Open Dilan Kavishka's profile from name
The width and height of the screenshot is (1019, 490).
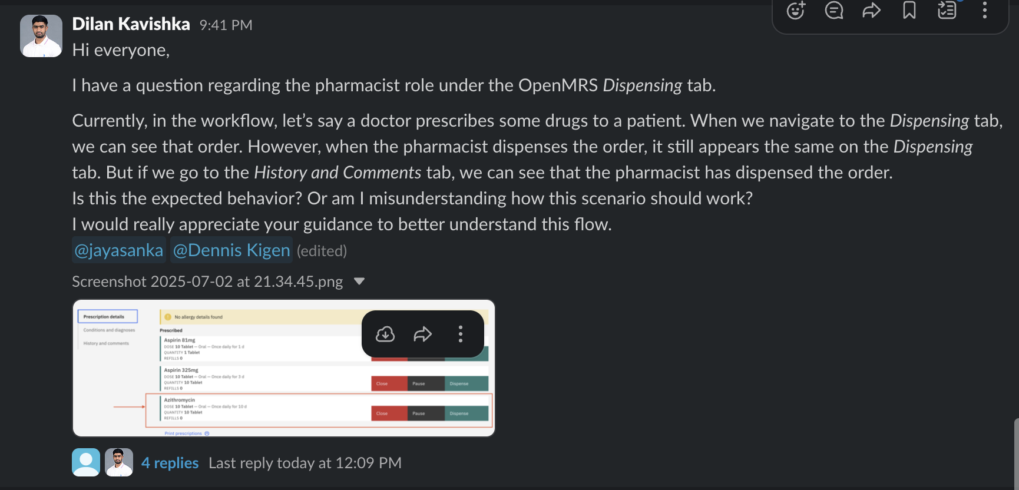131,24
